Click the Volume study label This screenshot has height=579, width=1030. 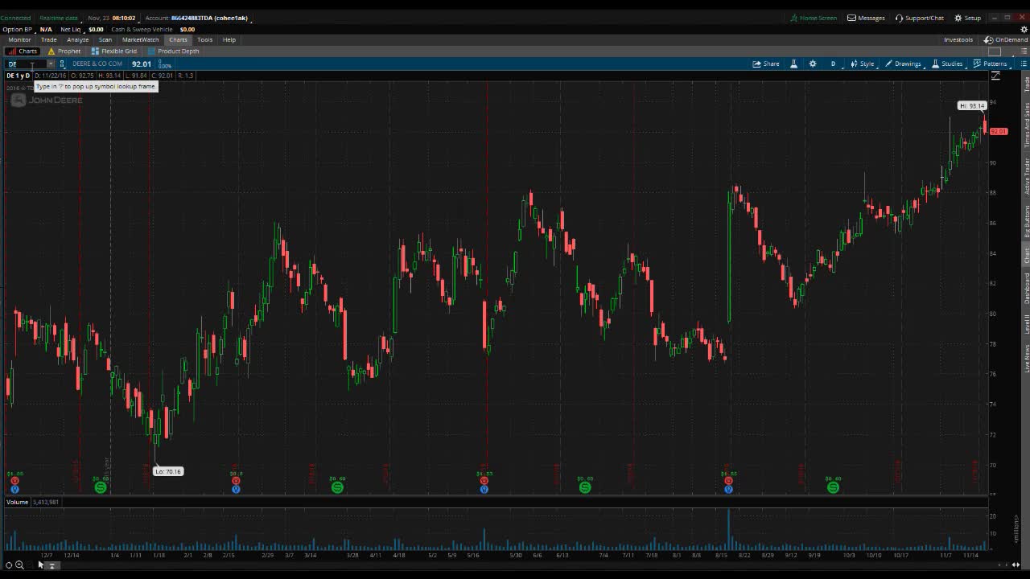pyautogui.click(x=17, y=502)
